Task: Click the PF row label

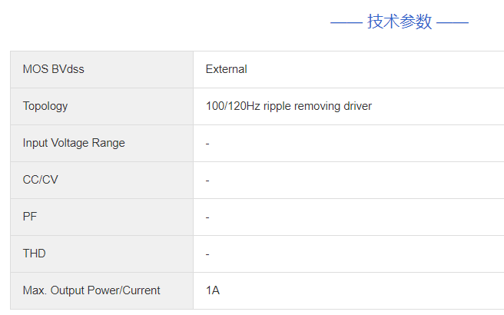Action: pos(30,217)
